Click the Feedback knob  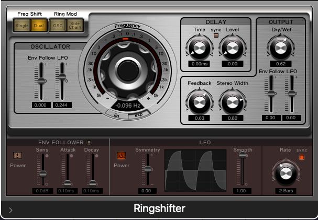pos(200,102)
